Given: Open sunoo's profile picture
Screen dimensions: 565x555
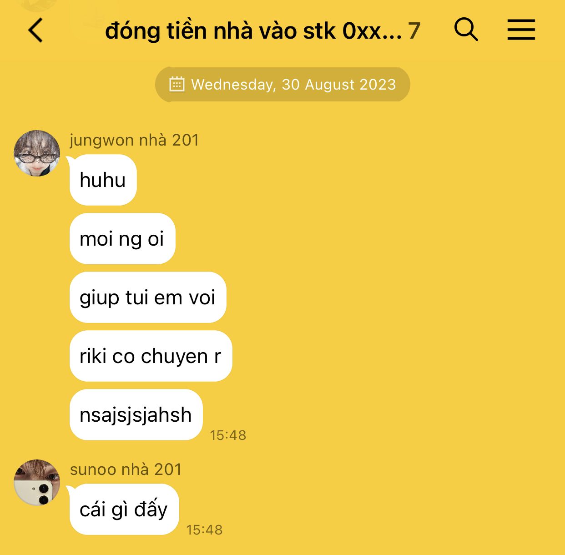Looking at the screenshot, I should (x=37, y=482).
